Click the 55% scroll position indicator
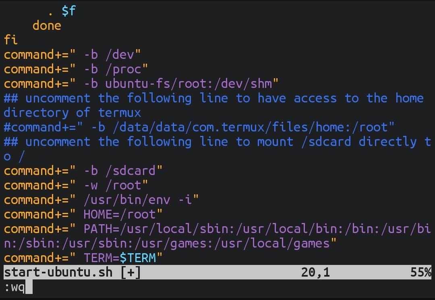435x300 pixels. (x=420, y=273)
